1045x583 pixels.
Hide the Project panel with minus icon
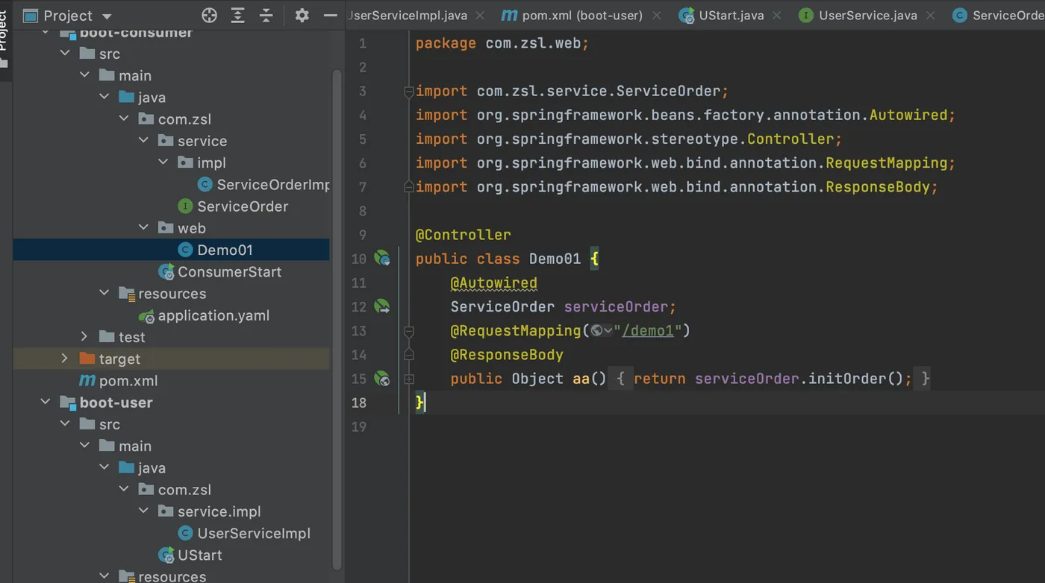click(330, 15)
